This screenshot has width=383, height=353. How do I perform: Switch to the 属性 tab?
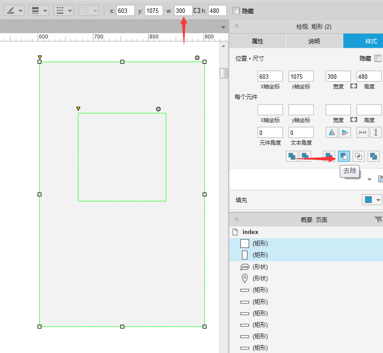[x=258, y=41]
